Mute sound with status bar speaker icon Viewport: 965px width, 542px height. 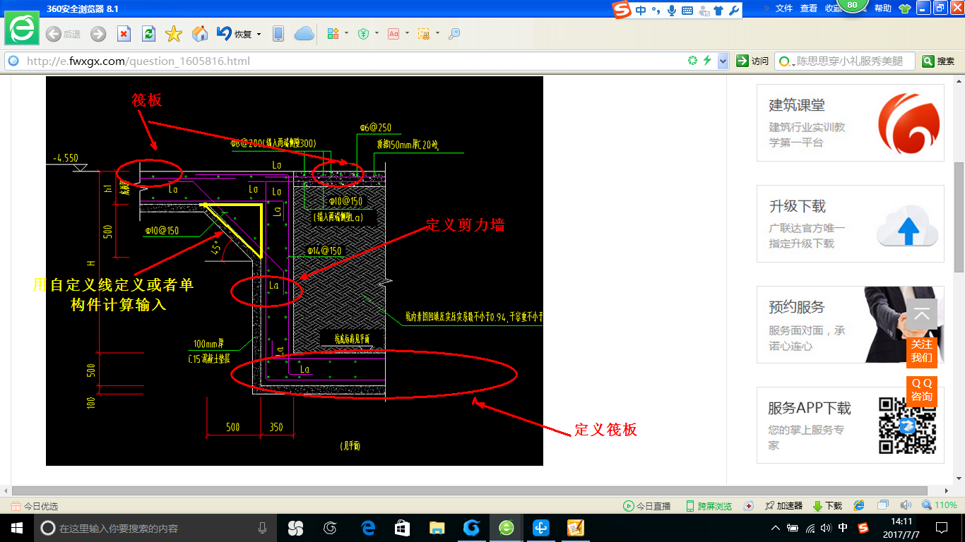[x=906, y=505]
